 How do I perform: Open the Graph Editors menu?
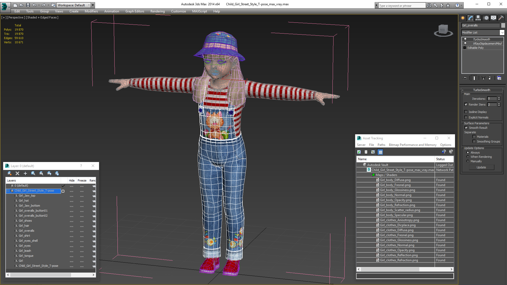[135, 11]
